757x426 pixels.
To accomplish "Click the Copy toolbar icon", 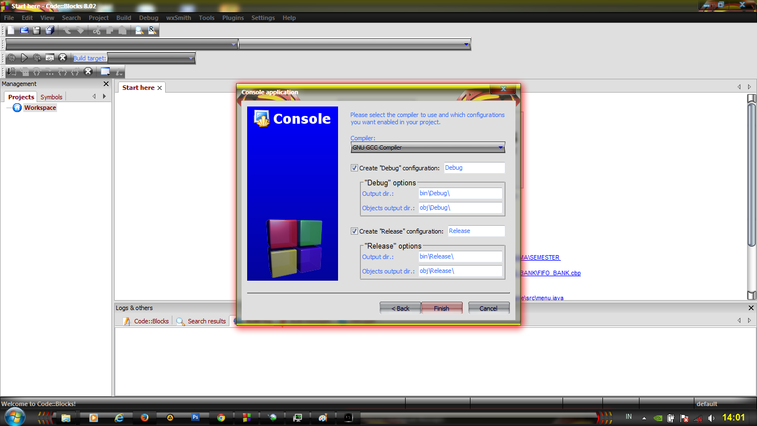I will 110,31.
